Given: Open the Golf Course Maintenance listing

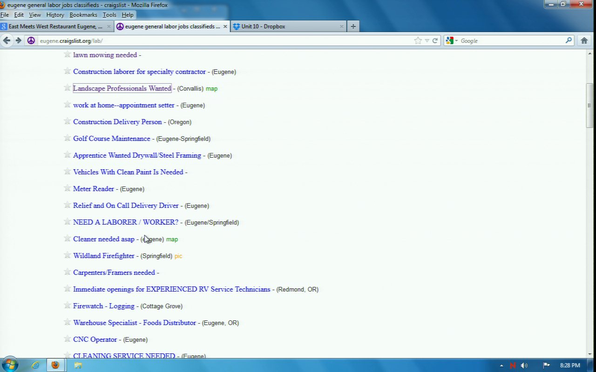Looking at the screenshot, I should point(112,139).
